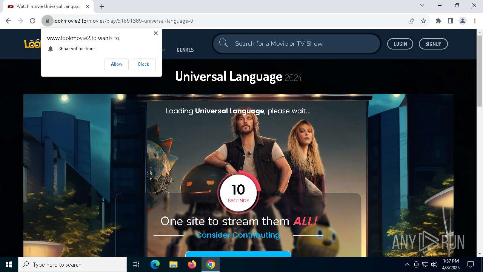View site information lock icon

(x=47, y=21)
